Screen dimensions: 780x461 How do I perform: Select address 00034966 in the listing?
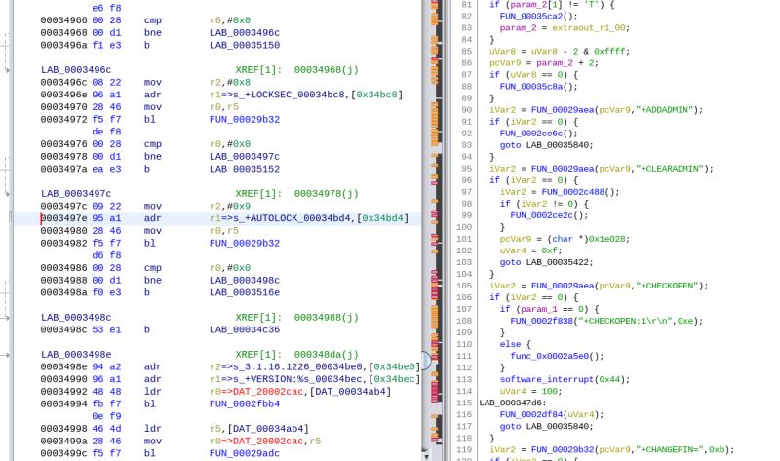(x=63, y=20)
